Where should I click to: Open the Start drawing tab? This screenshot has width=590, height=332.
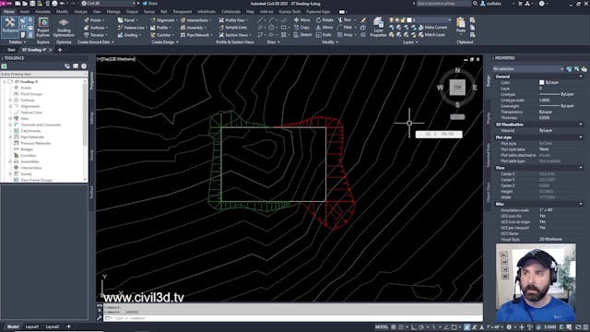click(11, 50)
